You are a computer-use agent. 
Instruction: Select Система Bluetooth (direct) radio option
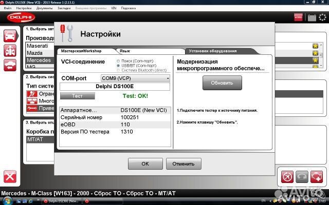point(118,70)
